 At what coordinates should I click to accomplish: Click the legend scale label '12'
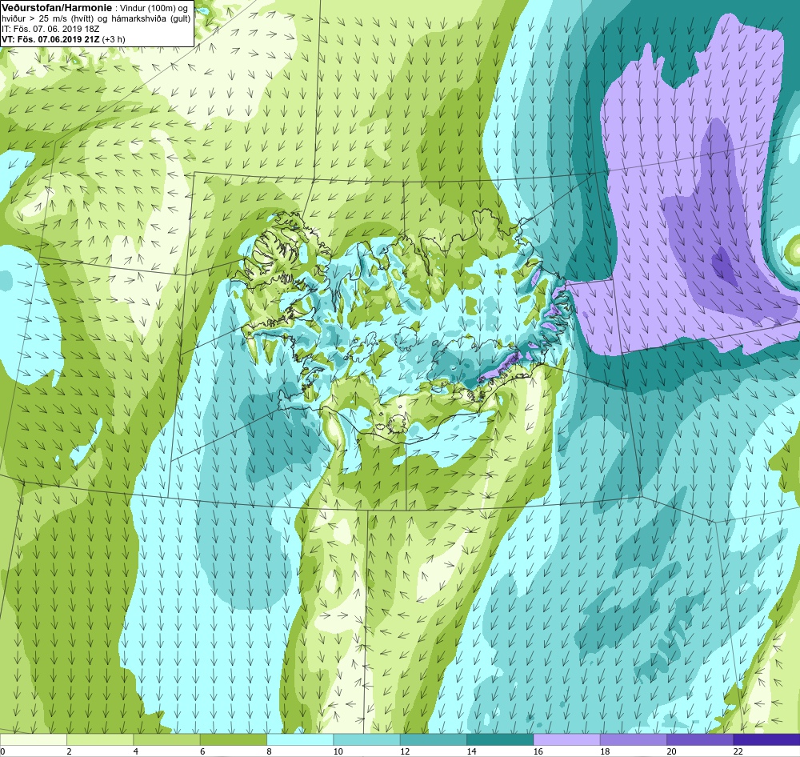point(405,751)
